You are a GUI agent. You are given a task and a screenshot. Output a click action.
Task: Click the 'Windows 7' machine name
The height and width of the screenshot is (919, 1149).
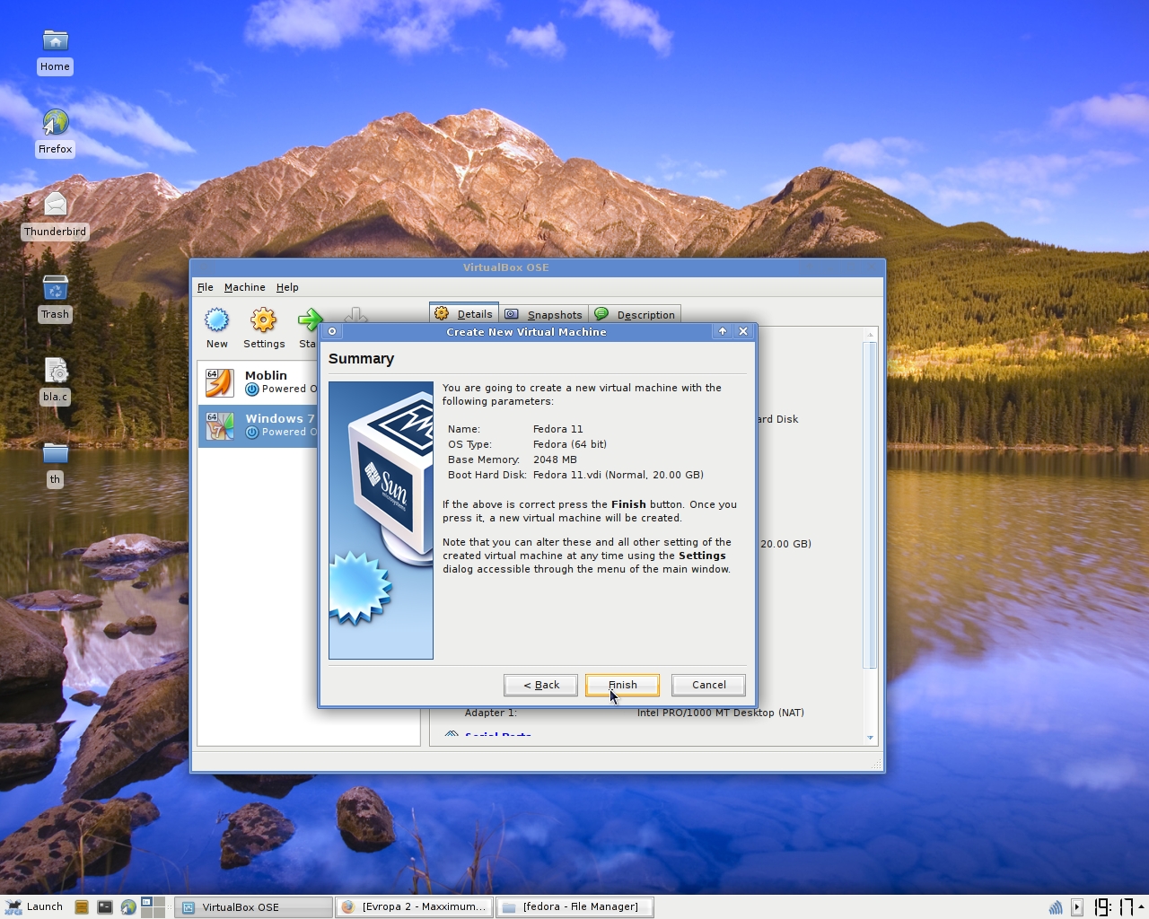pos(280,418)
